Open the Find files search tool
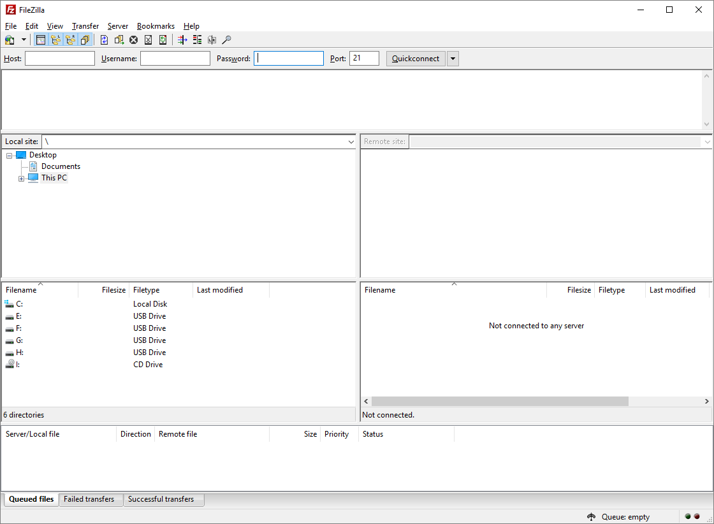This screenshot has height=524, width=714. (x=226, y=39)
